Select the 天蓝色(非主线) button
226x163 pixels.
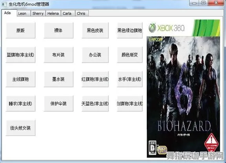coord(95,103)
